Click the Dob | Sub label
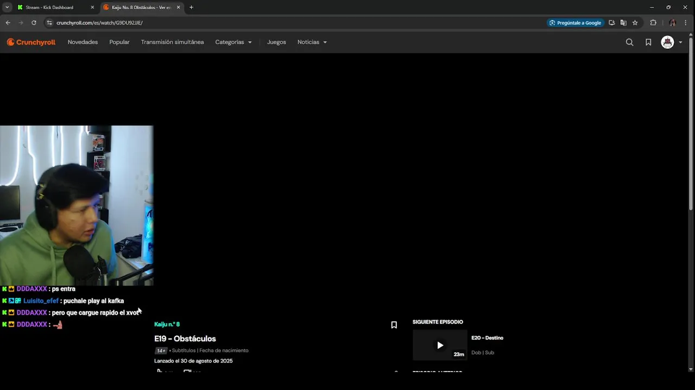The width and height of the screenshot is (695, 390). (x=483, y=353)
